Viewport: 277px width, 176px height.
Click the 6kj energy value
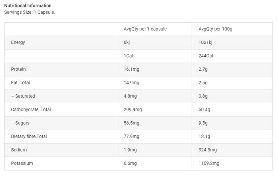click(127, 42)
